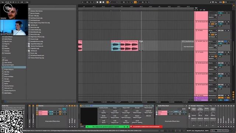Click the red stop screen sharing button
236x133 pixels.
coord(146,127)
